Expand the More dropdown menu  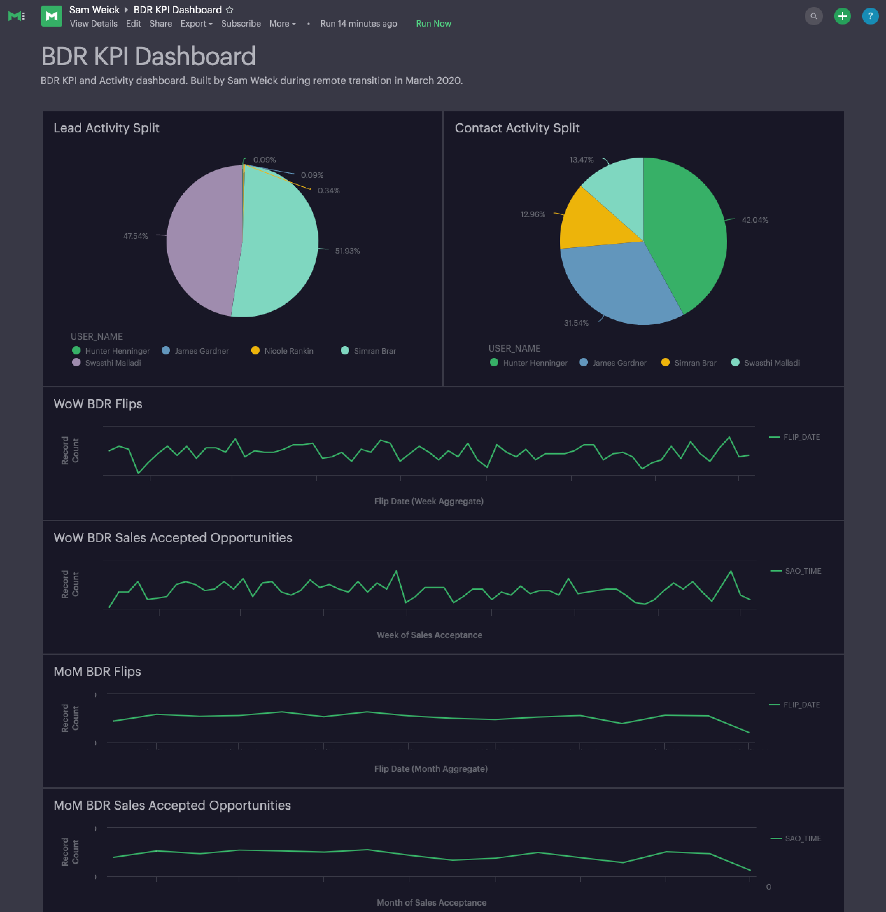click(x=282, y=24)
